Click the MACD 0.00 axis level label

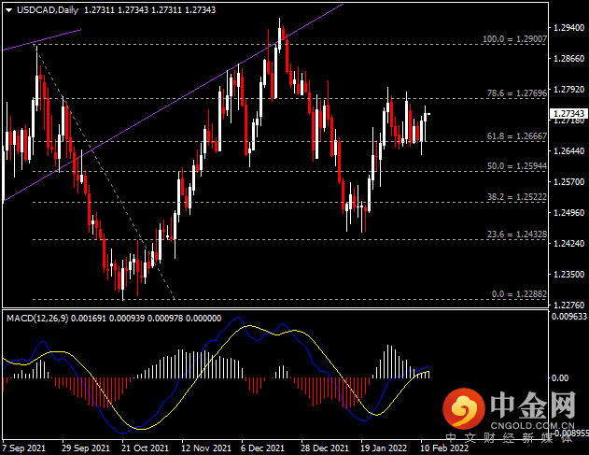562,377
